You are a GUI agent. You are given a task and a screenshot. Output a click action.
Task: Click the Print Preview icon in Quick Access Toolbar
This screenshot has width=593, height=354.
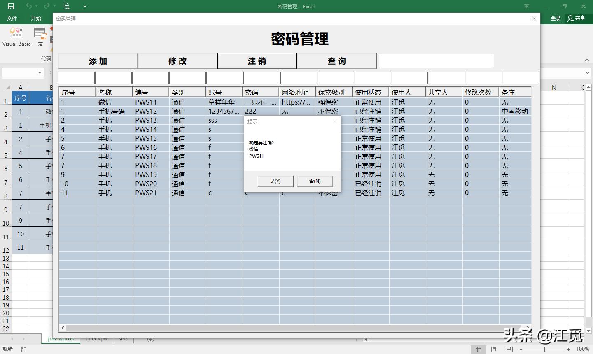pyautogui.click(x=66, y=7)
